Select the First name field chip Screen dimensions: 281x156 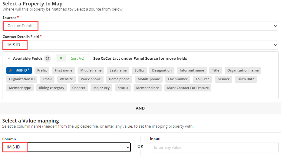(x=64, y=70)
